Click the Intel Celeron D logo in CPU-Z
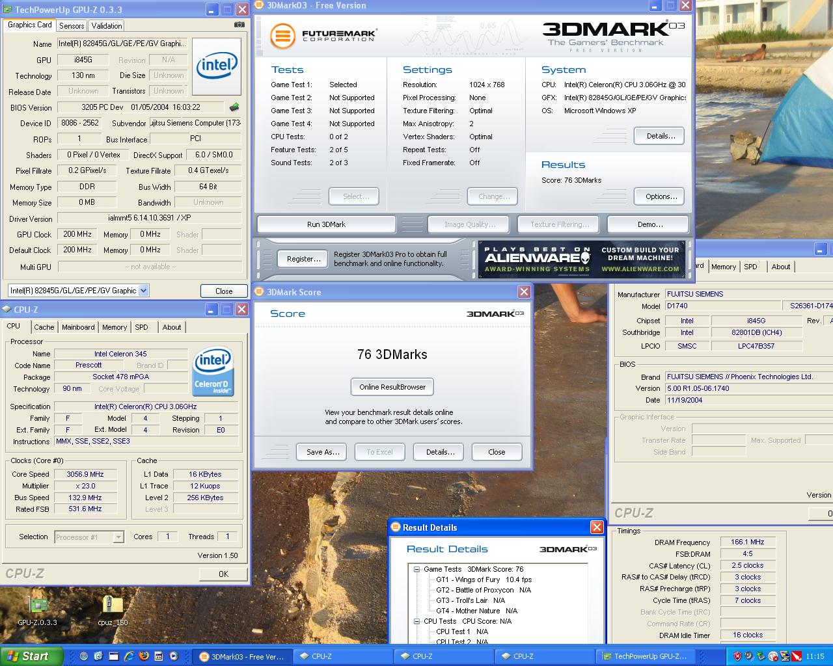This screenshot has width=833, height=666. click(213, 373)
